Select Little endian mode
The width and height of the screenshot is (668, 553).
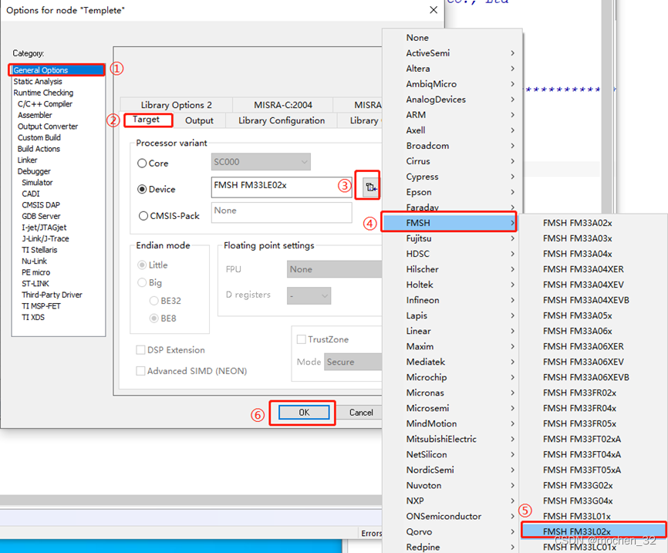(x=142, y=265)
